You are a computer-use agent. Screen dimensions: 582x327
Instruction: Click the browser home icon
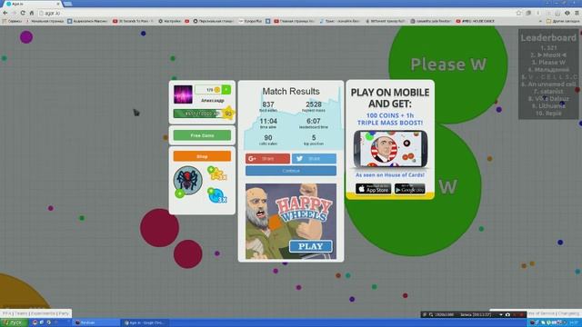(x=32, y=13)
